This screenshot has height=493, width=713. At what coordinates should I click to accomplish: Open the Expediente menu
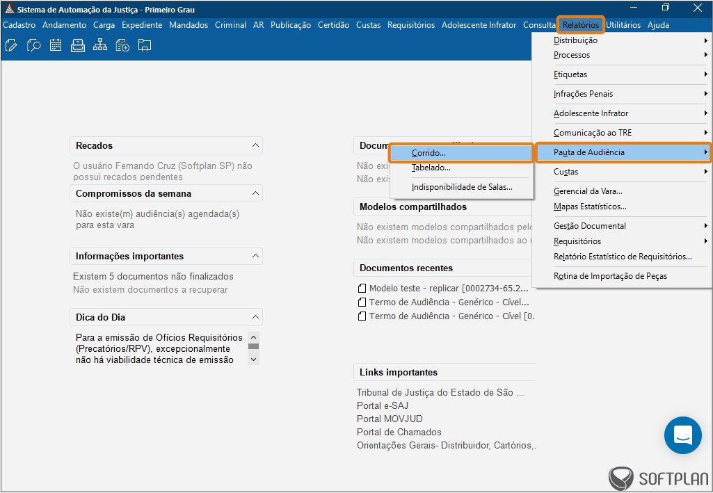click(142, 25)
